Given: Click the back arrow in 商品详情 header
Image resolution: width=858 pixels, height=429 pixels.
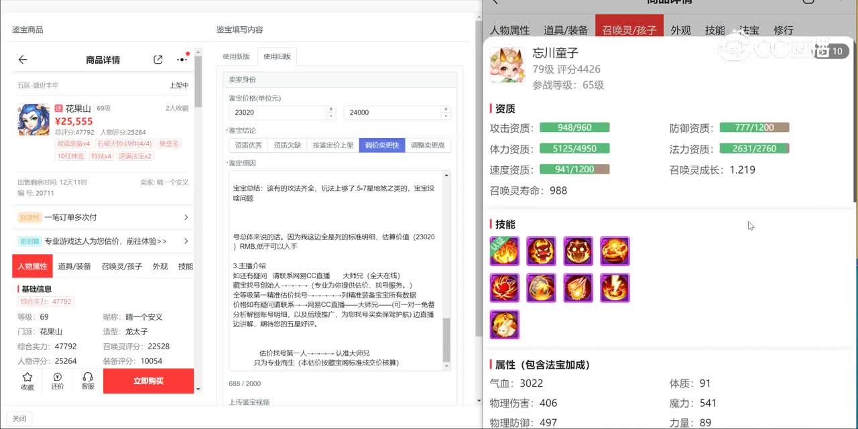Looking at the screenshot, I should click(x=23, y=60).
